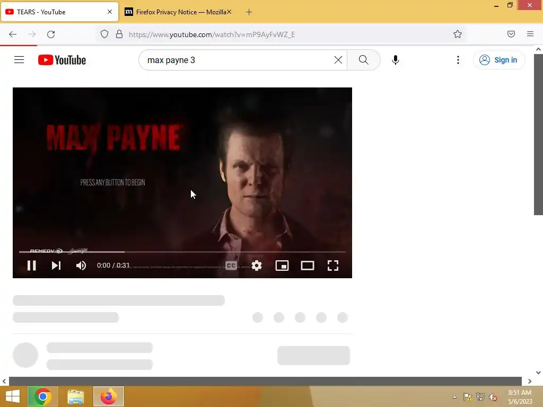View site security padlock info
Viewport: 543px width, 407px height.
tap(119, 34)
